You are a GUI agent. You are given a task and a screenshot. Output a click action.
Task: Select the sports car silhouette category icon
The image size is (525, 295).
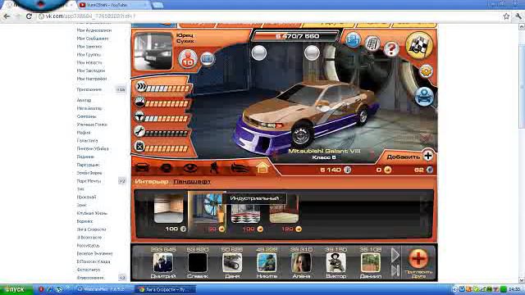click(x=239, y=167)
